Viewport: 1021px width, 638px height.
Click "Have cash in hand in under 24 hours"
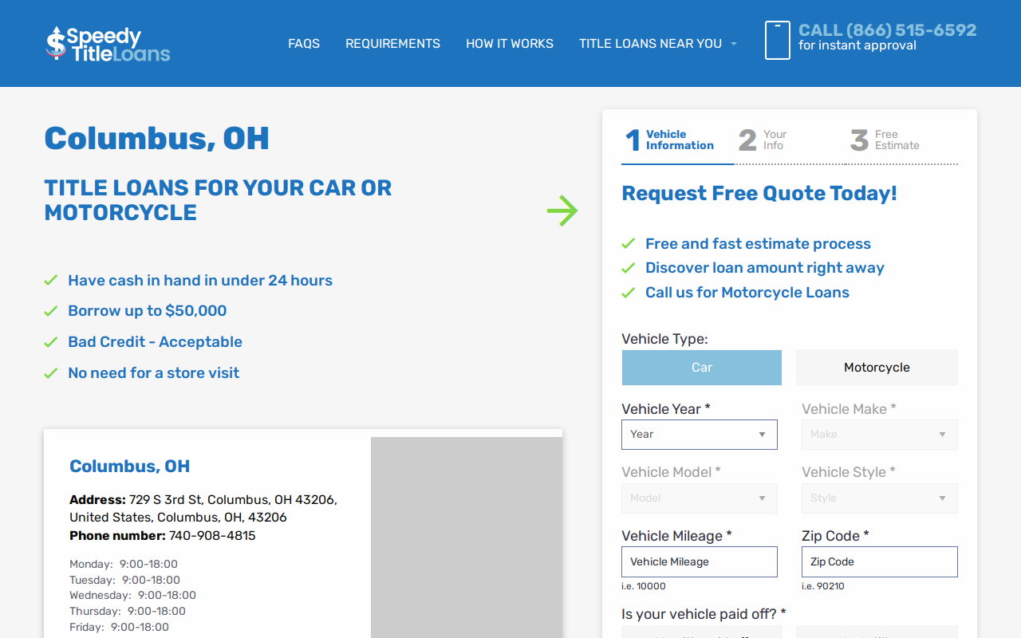click(200, 281)
